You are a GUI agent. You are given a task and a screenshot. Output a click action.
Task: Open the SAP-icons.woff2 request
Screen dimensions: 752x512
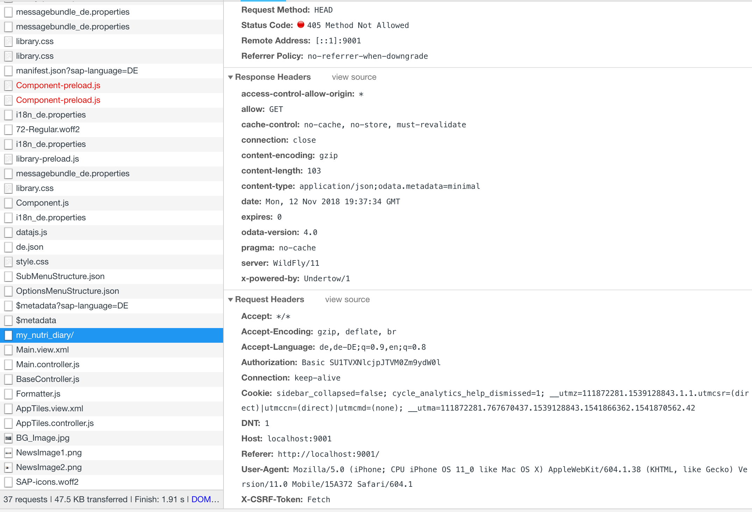tap(112, 482)
